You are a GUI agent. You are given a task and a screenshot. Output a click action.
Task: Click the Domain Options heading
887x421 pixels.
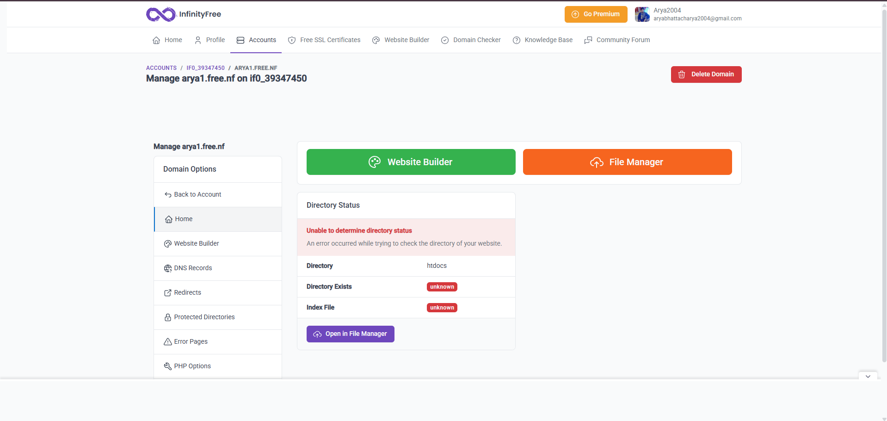[190, 169]
